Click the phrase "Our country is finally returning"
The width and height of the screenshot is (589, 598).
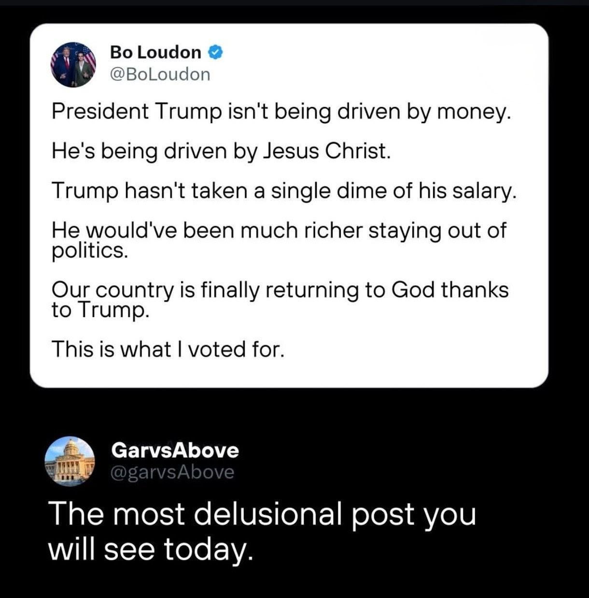(202, 290)
